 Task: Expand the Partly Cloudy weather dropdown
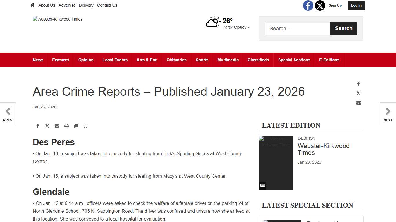236,27
